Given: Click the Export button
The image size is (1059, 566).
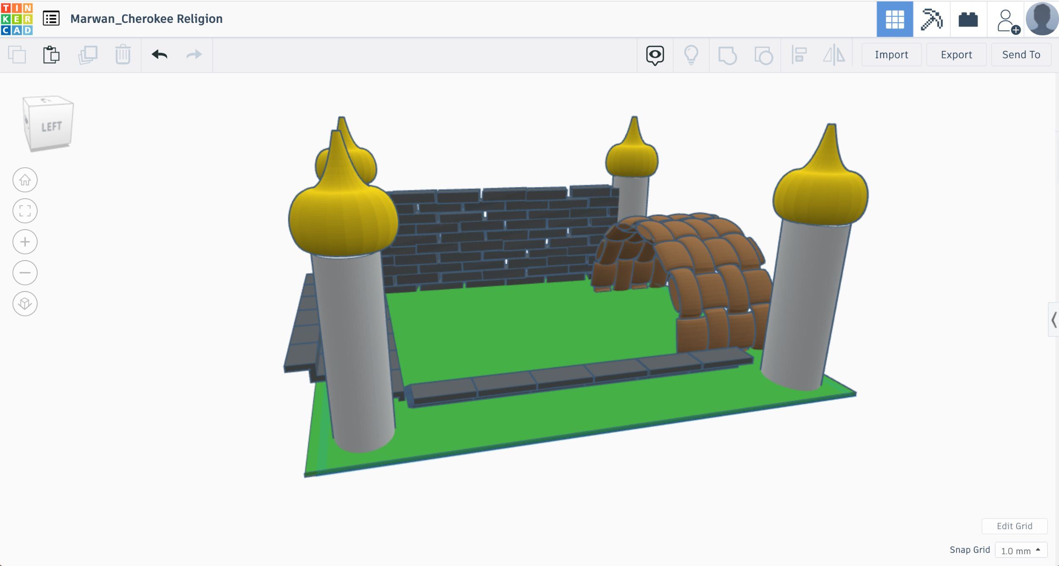Looking at the screenshot, I should tap(956, 55).
